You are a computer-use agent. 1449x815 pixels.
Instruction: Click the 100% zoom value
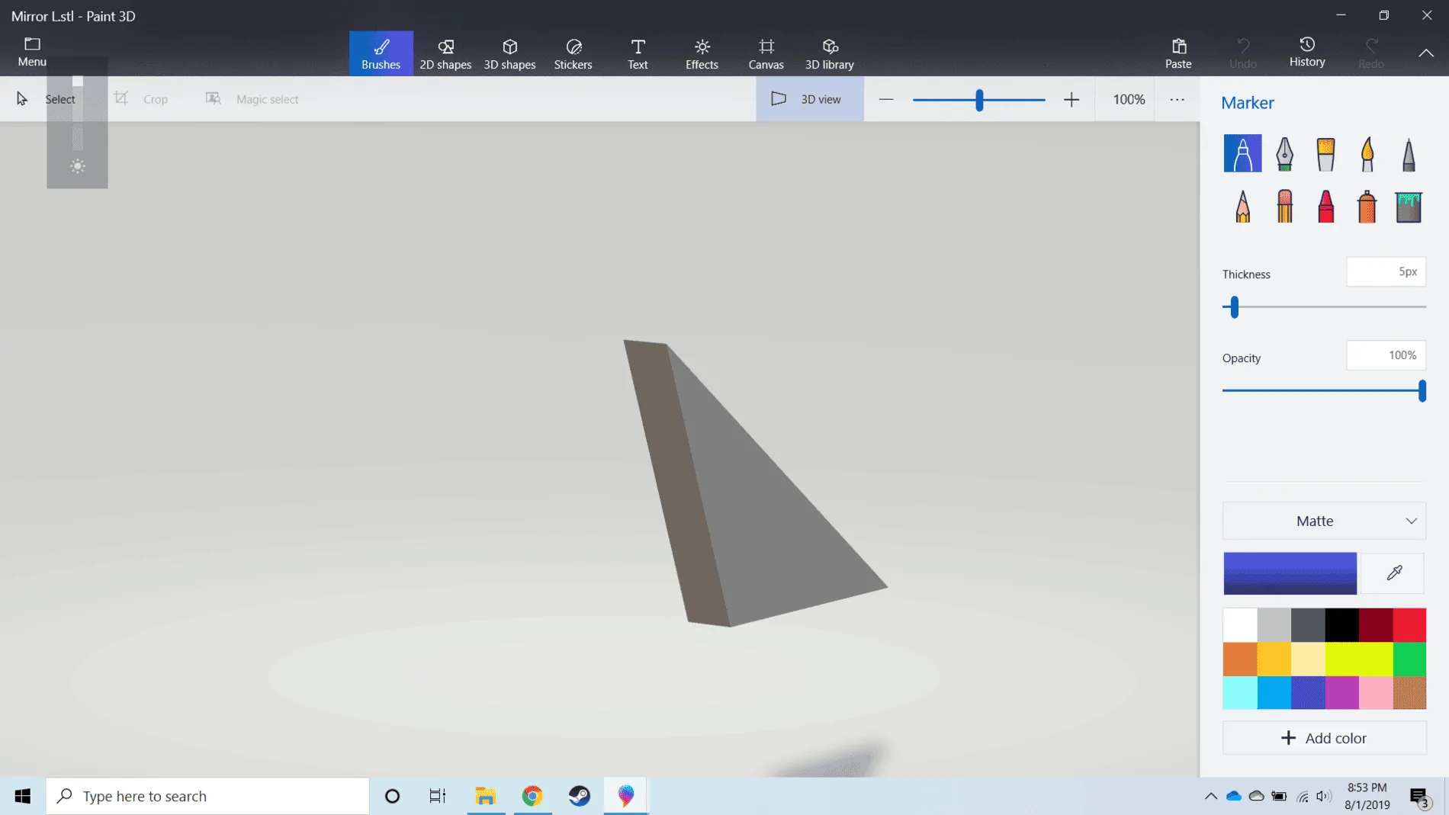[1129, 99]
